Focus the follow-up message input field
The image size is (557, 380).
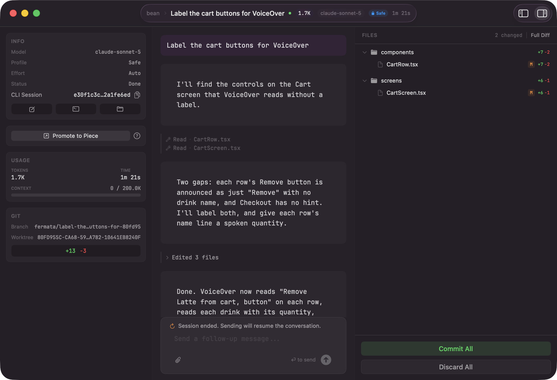[x=253, y=339]
